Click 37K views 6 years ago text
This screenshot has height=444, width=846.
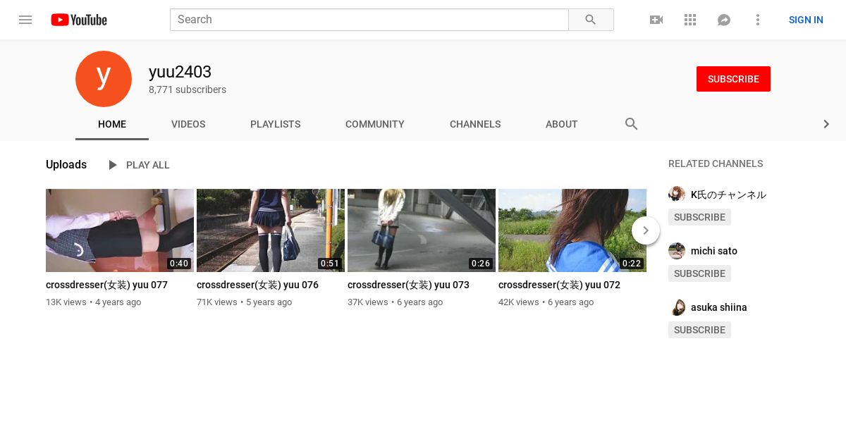coord(395,302)
